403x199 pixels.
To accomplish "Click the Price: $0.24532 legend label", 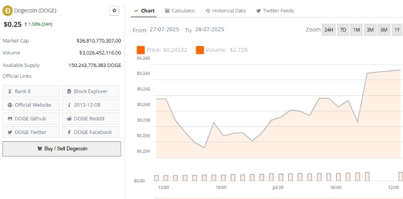I will point(167,50).
